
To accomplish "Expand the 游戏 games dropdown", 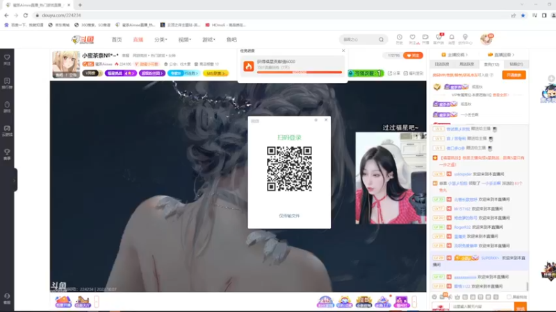I will [x=208, y=40].
